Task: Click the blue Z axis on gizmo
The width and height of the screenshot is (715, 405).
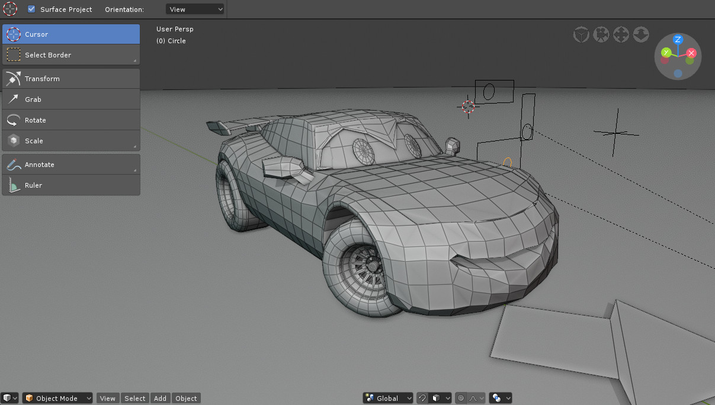Action: pos(678,39)
